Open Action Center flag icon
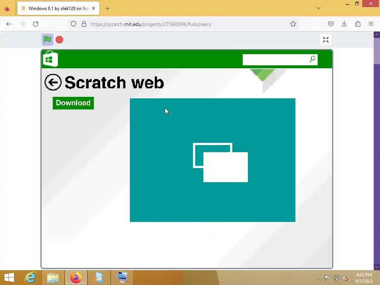This screenshot has height=285, width=380. [x=327, y=278]
